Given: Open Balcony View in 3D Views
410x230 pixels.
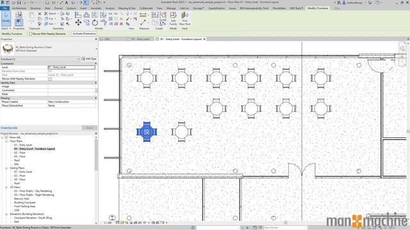Looking at the screenshot, I should [x=21, y=199].
